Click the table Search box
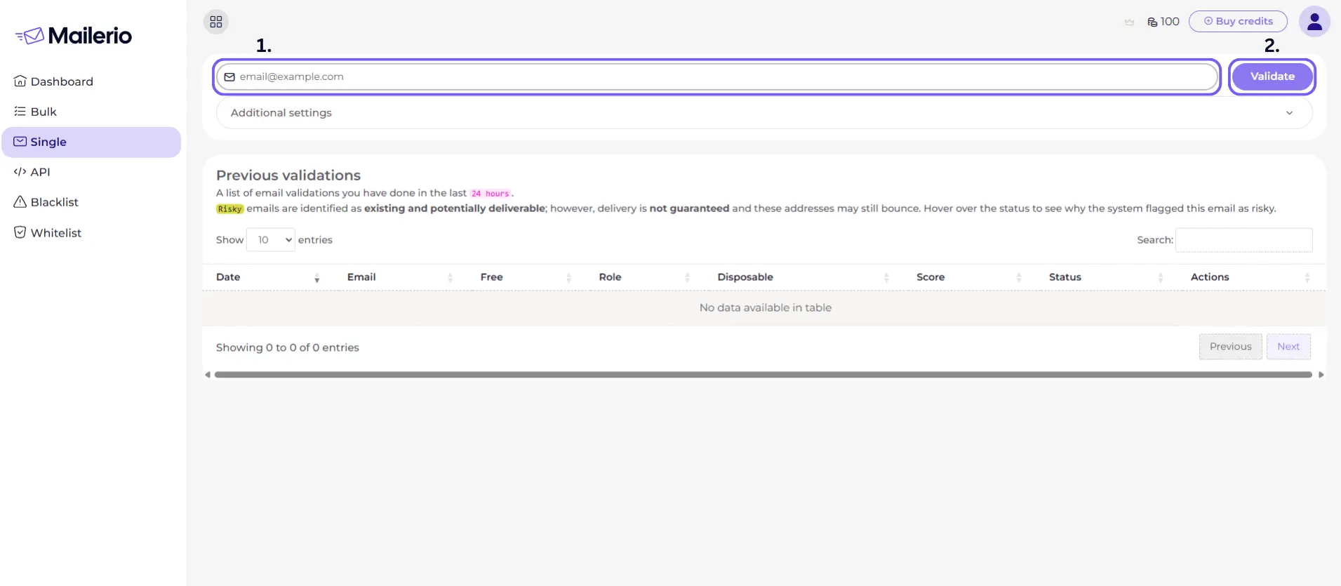The height and width of the screenshot is (586, 1341). point(1243,240)
